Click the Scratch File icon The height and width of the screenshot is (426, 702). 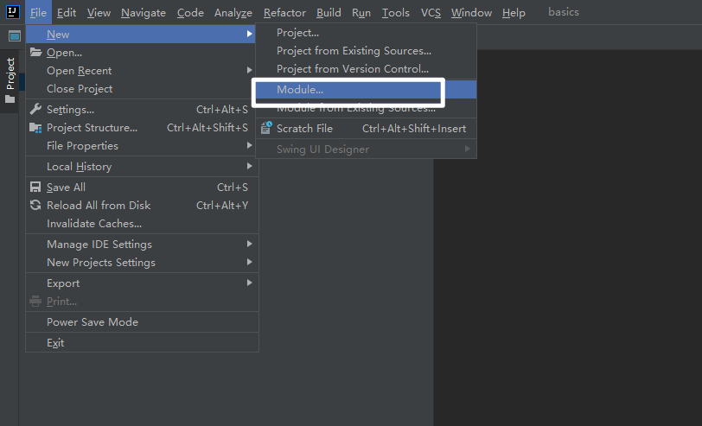pos(266,128)
